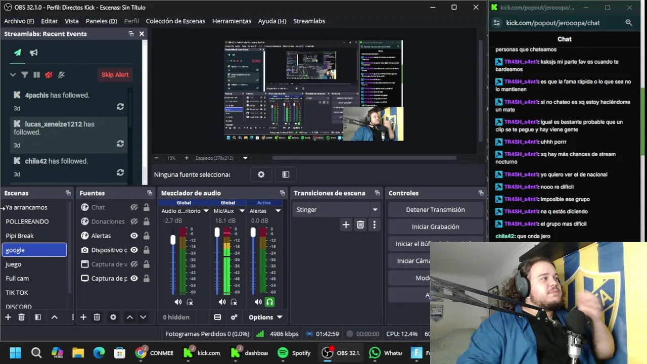Hide the Alertas source

(134, 236)
